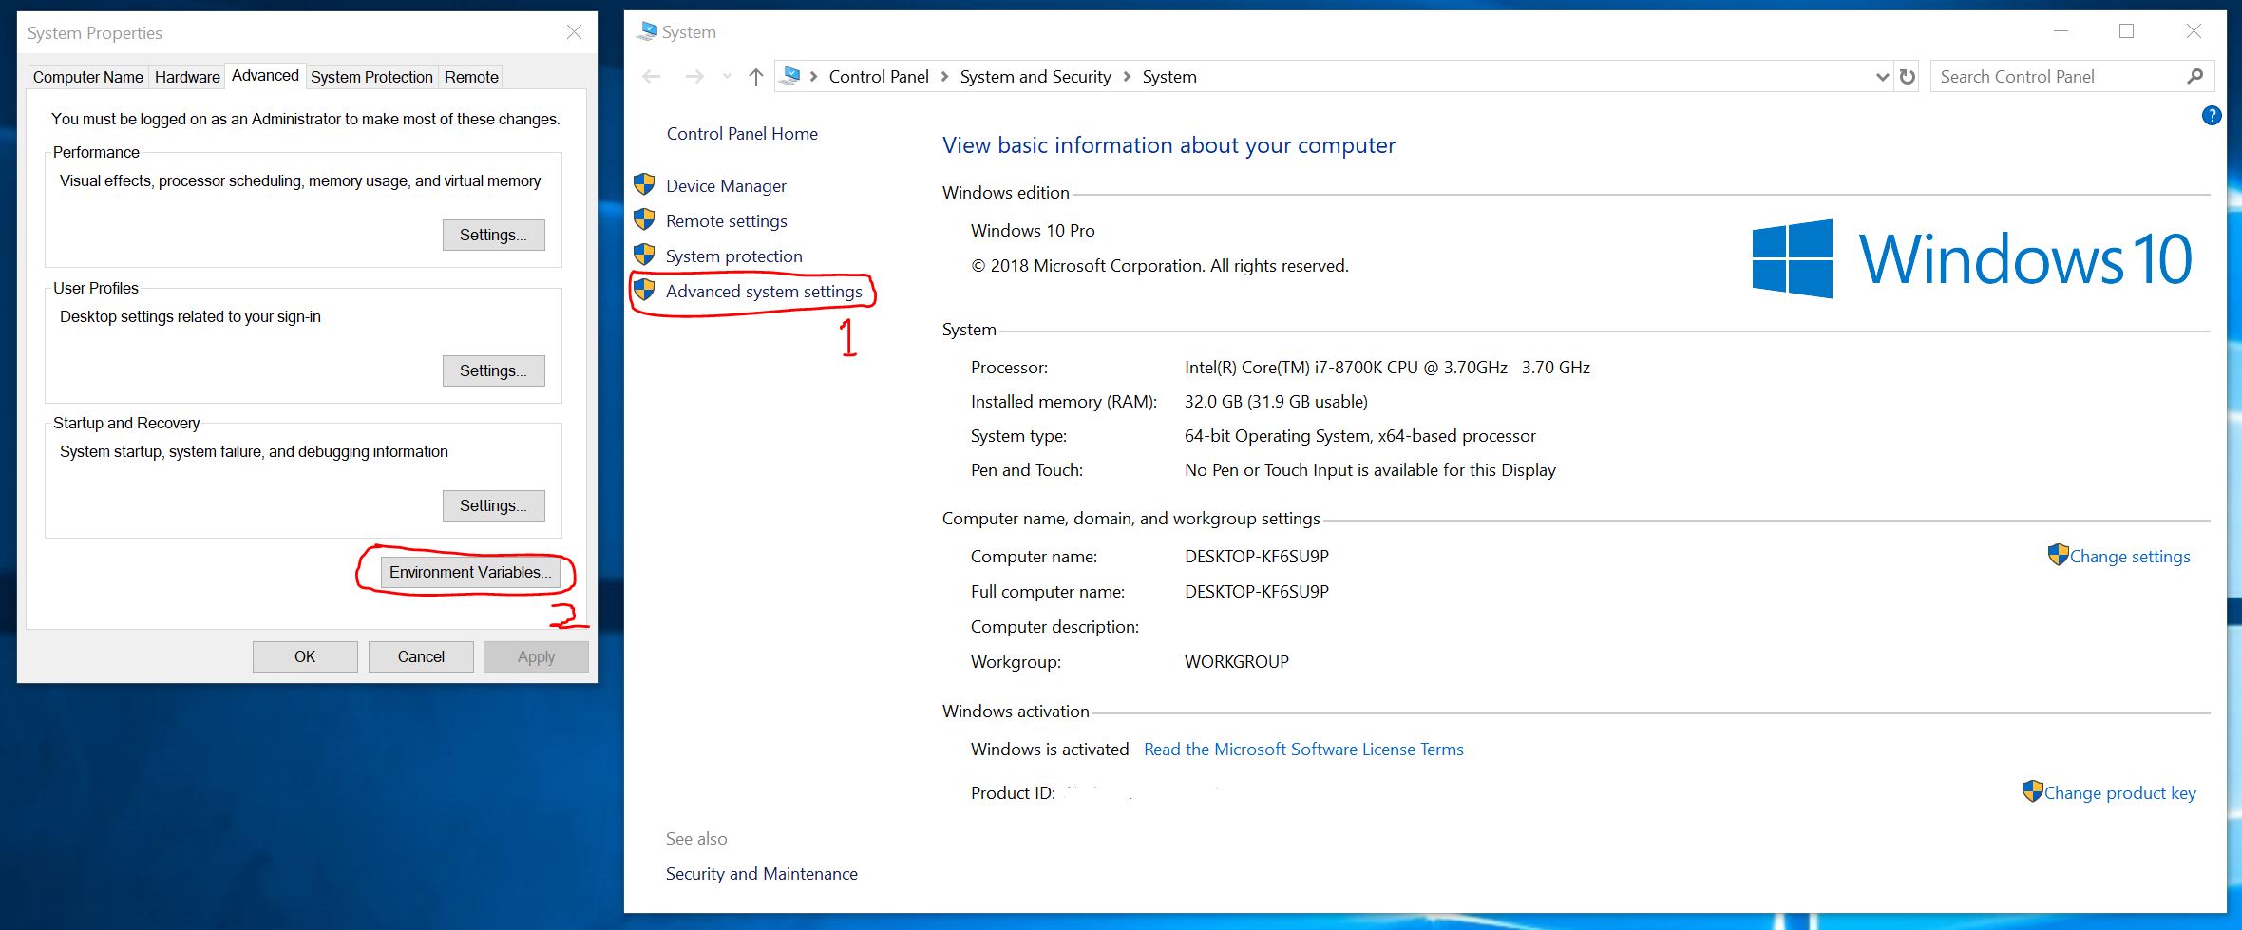Expand the address bar history dropdown
Viewport: 2242px width, 930px height.
pos(1882,77)
